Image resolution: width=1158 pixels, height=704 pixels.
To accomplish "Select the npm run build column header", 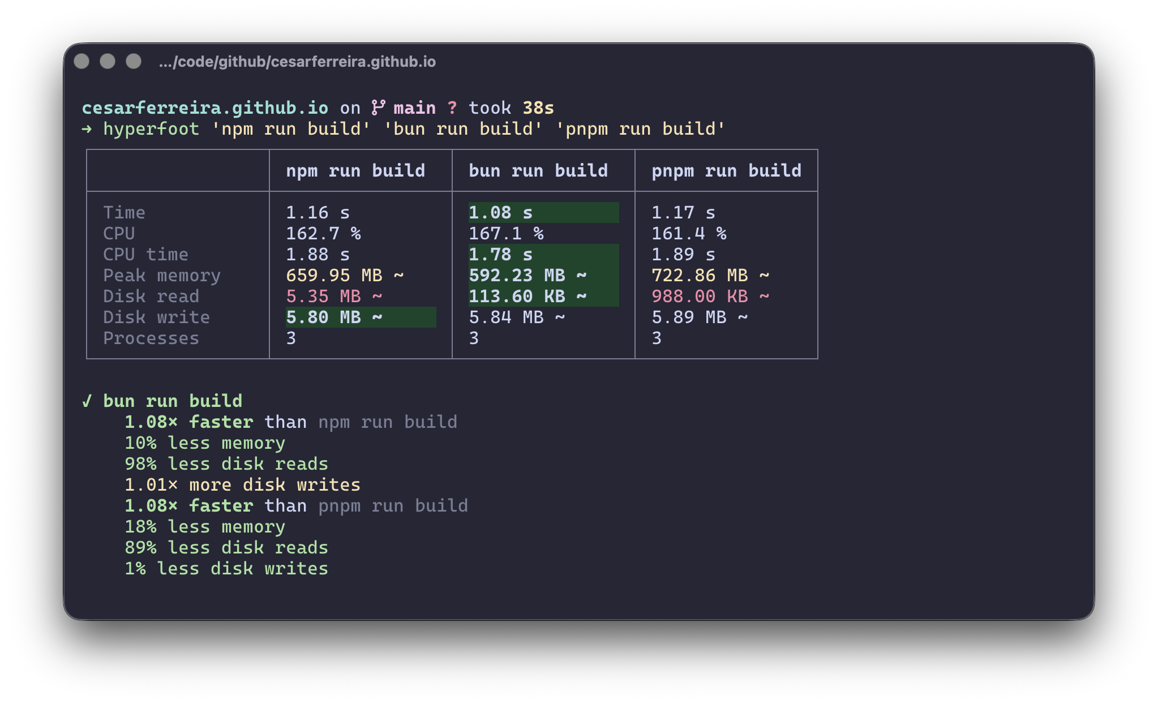I will click(355, 171).
